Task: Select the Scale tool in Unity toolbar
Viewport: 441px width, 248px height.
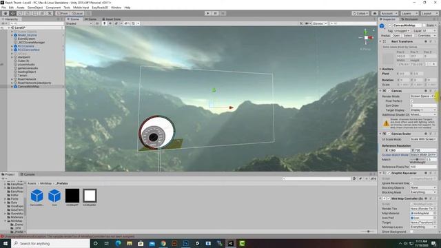Action: coord(28,13)
